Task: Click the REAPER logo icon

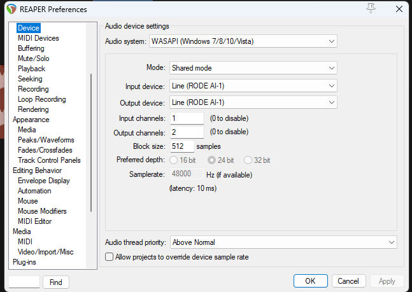Action: pos(11,9)
